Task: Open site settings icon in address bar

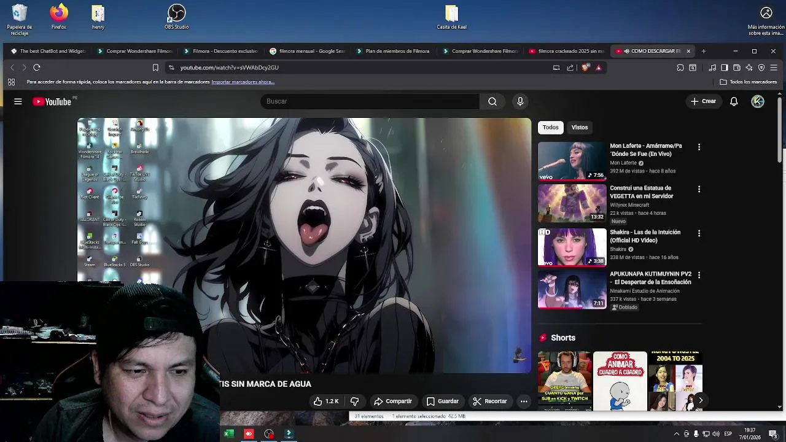Action: pos(171,68)
